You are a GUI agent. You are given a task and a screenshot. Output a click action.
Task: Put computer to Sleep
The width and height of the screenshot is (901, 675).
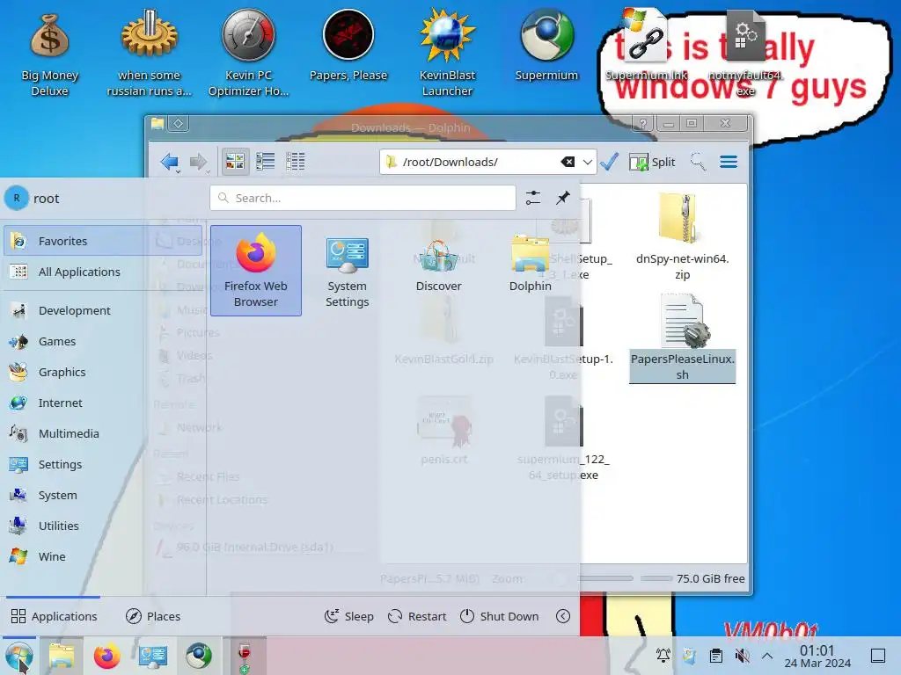click(x=348, y=616)
